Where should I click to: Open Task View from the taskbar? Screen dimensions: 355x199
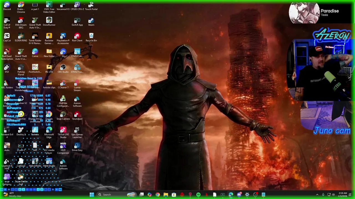[141, 195]
